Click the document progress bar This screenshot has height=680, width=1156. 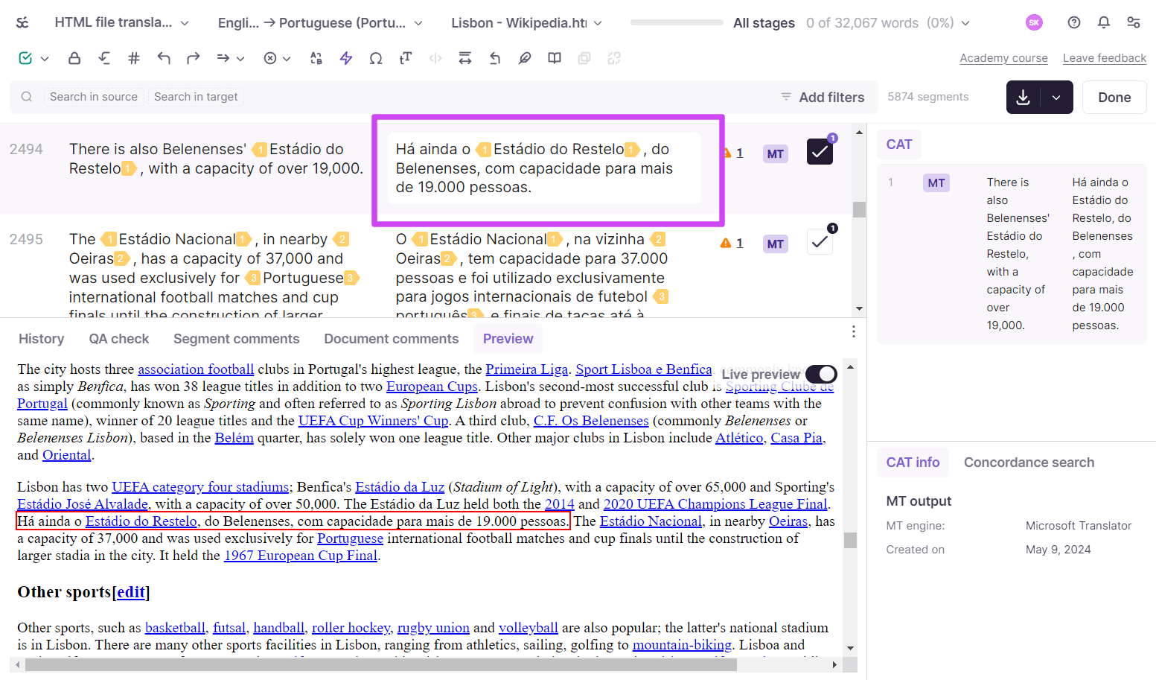tap(677, 23)
